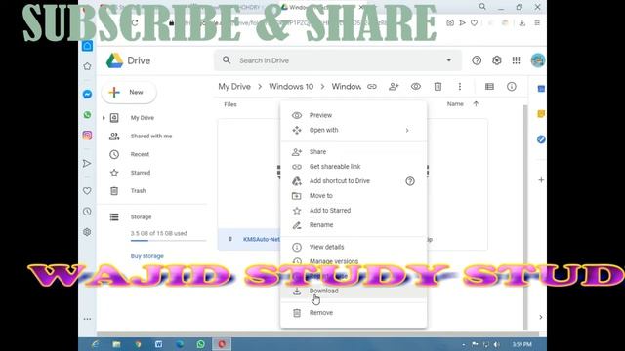Click the Name sort label
The image size is (625, 351).
[455, 104]
